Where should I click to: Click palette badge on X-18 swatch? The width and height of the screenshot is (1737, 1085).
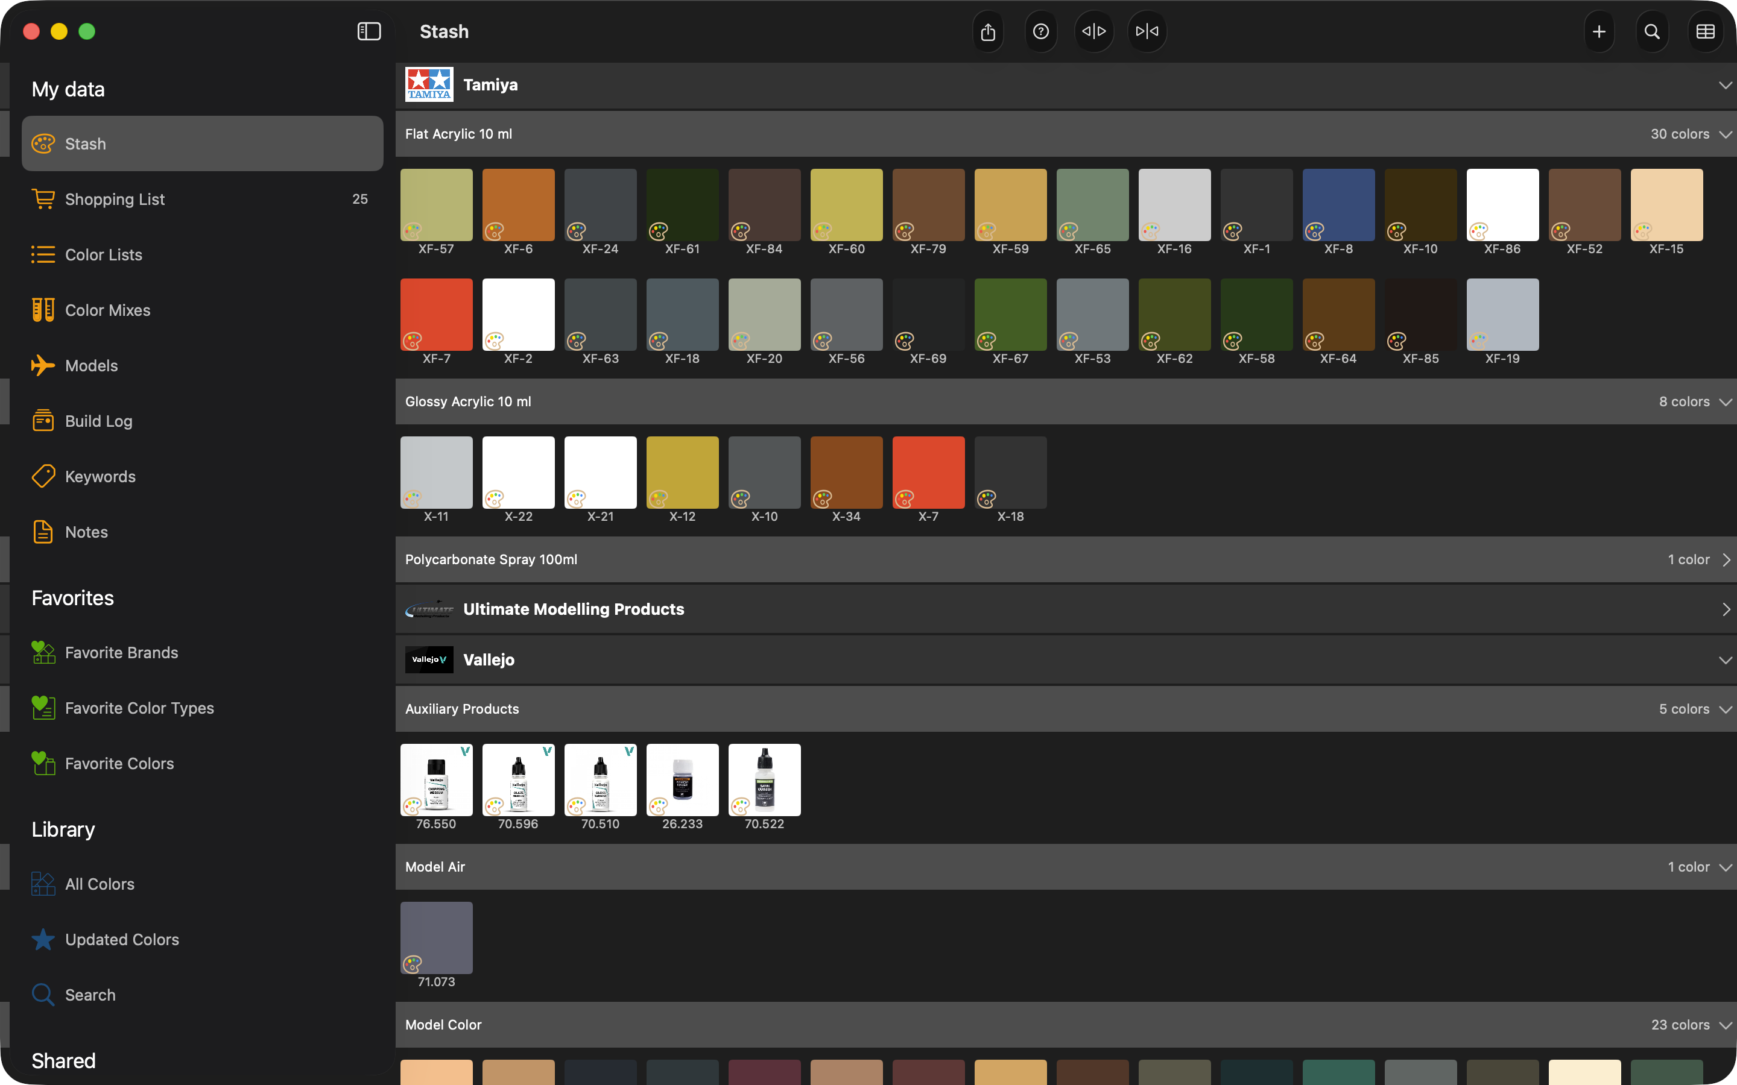[987, 498]
